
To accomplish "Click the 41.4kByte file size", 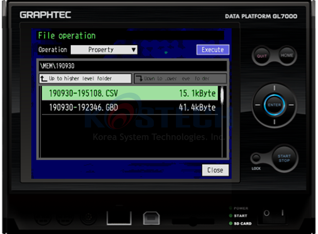I will [x=197, y=107].
